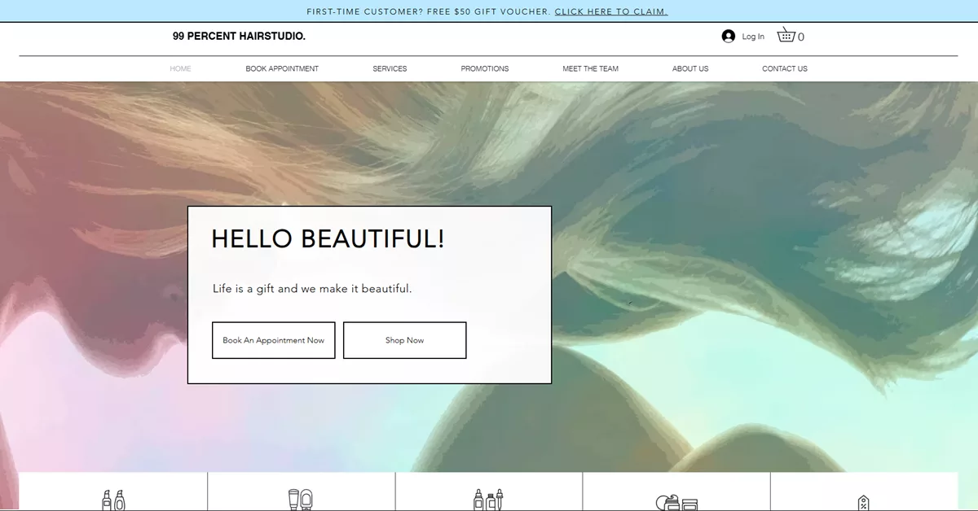978x511 pixels.
Task: Click the Shop Now button
Action: tap(404, 340)
